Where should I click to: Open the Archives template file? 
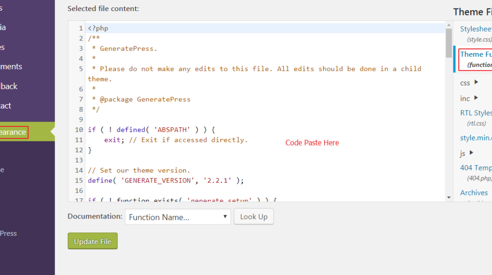click(474, 193)
